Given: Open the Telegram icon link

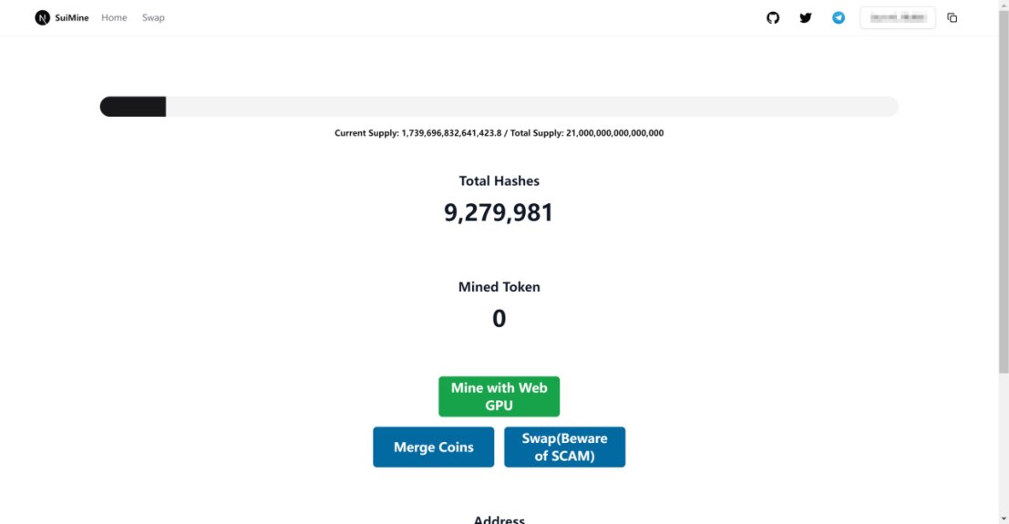Looking at the screenshot, I should (x=839, y=18).
